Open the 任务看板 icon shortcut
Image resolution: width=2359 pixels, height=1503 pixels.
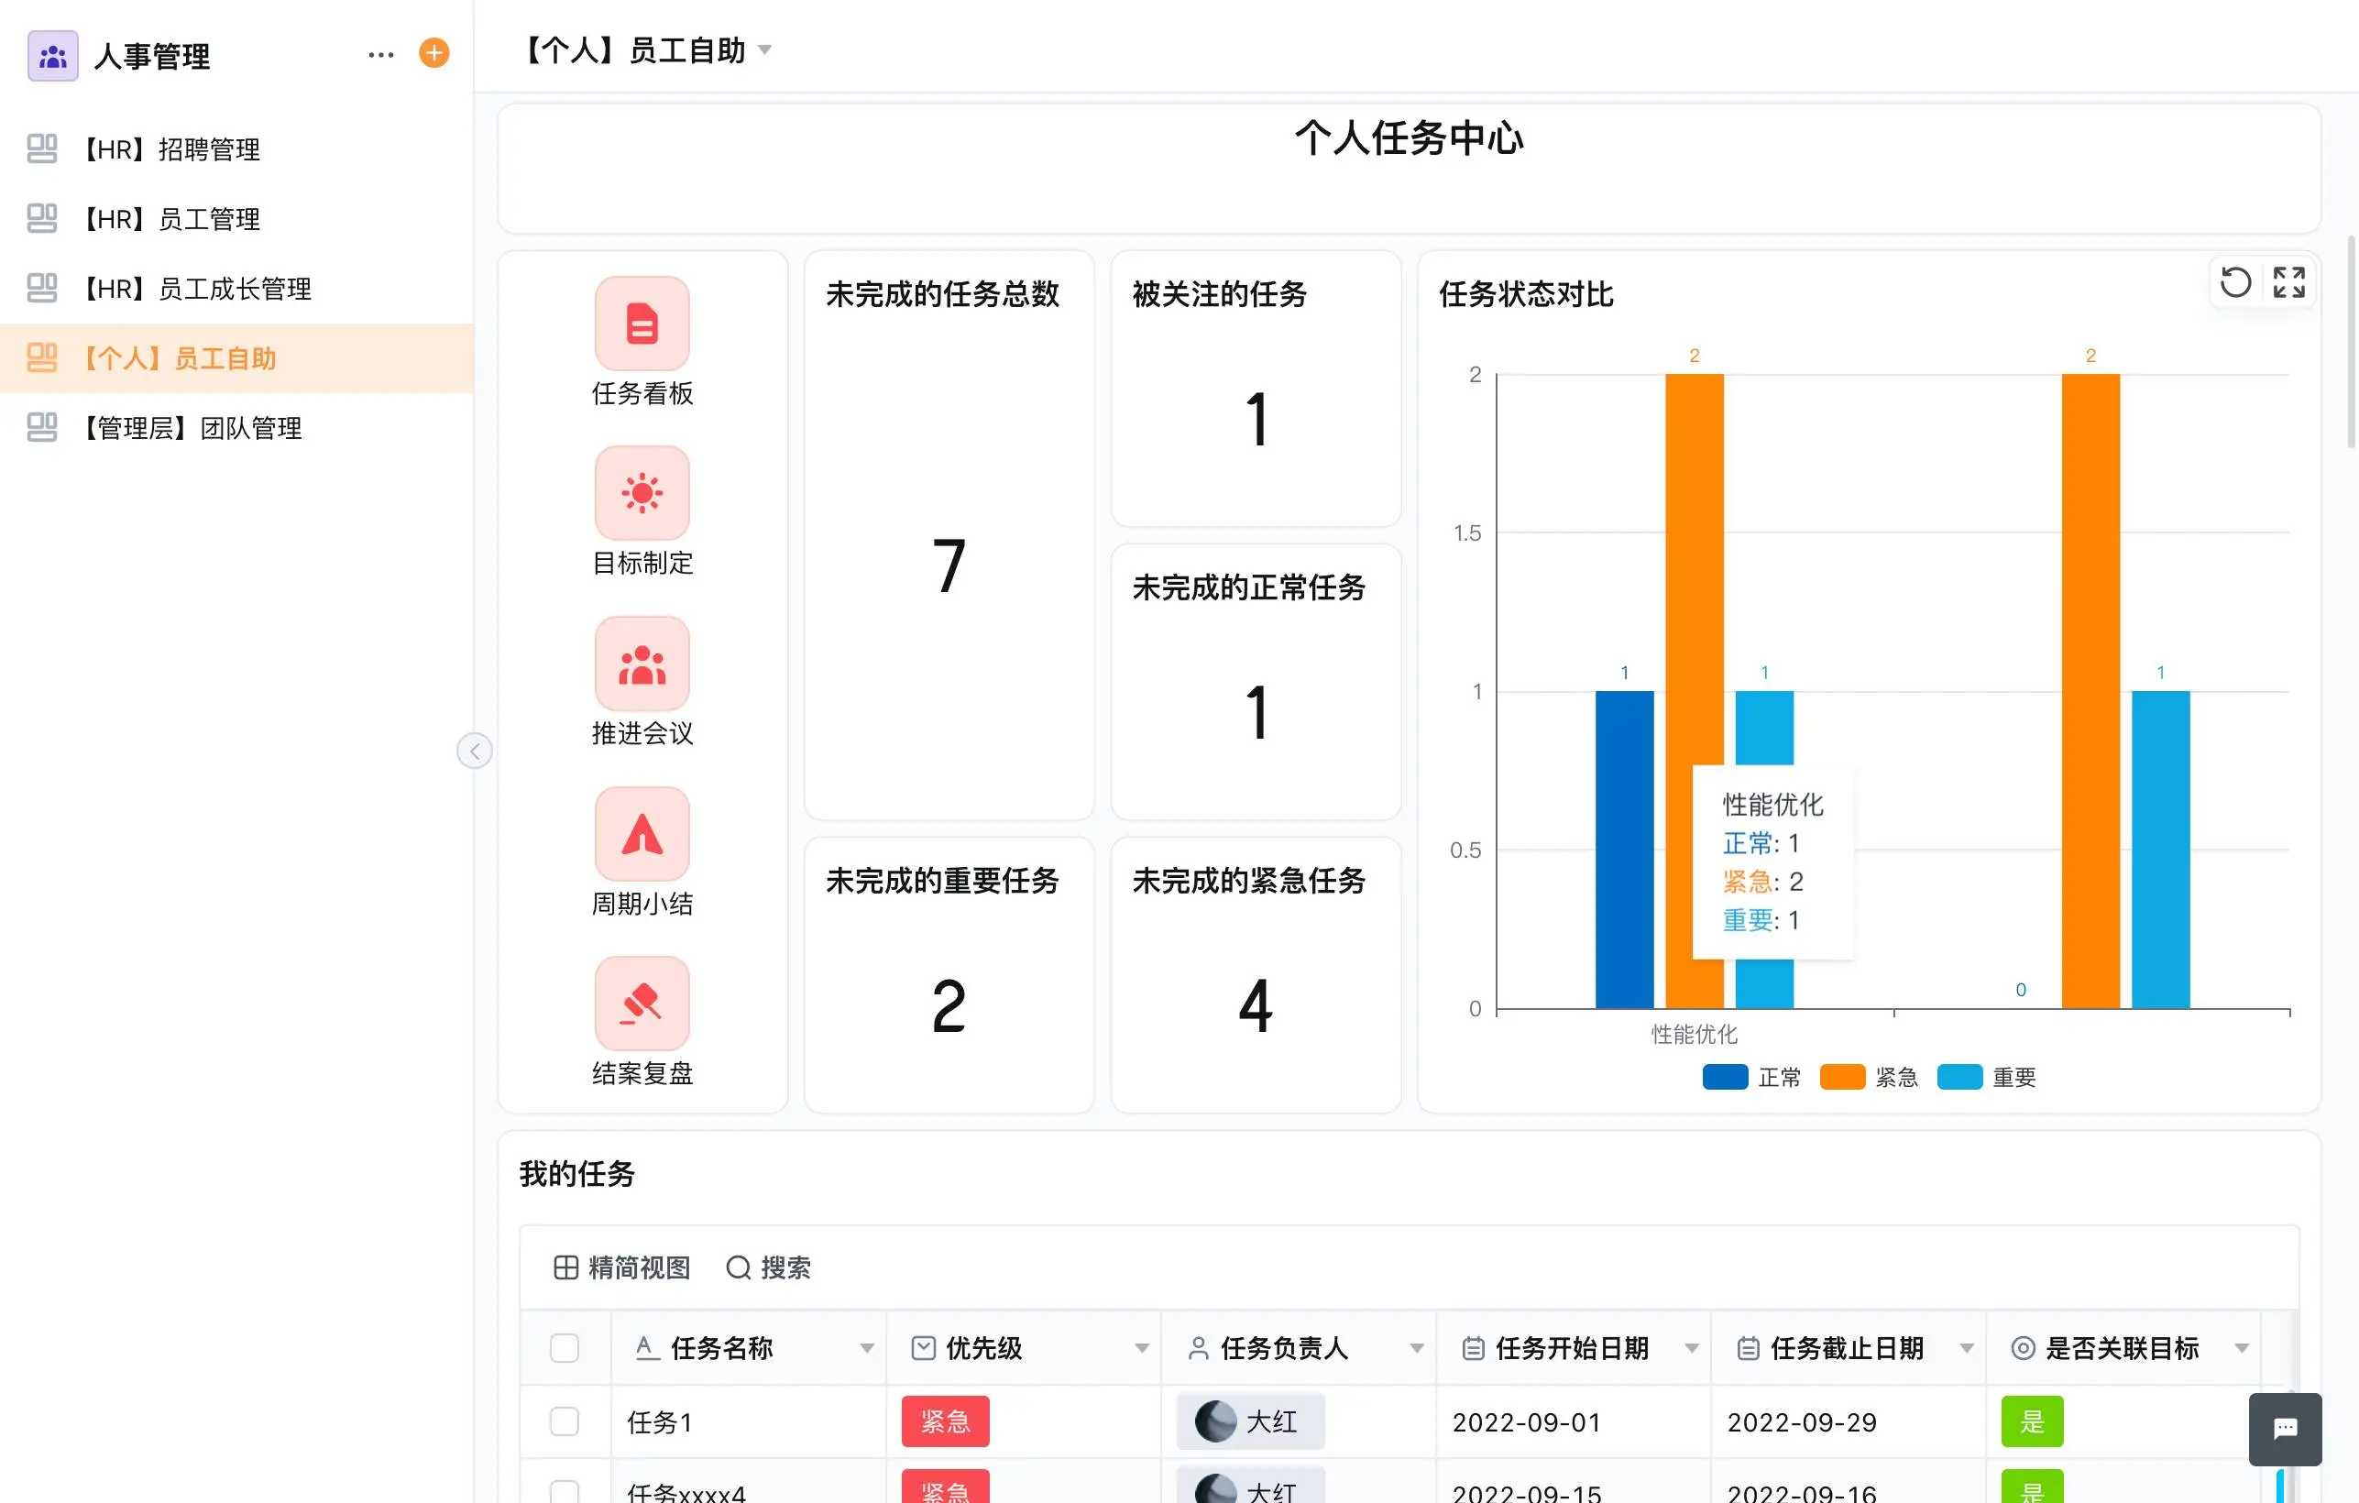[642, 324]
